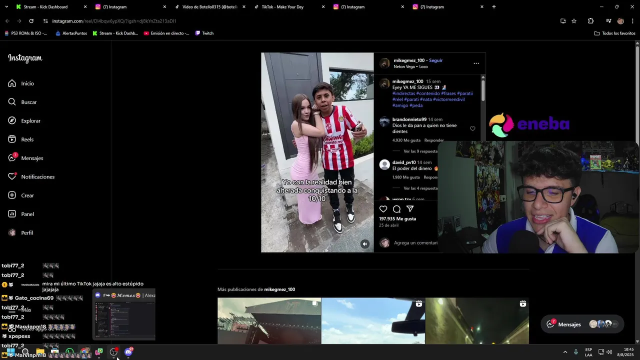
Task: Open hashtag #indirectas
Action: click(403, 93)
